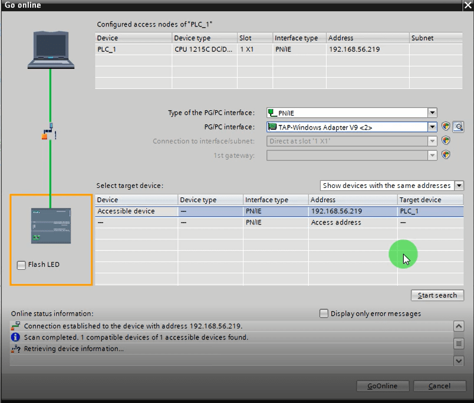Click shield icon beside 1st gateway

click(446, 155)
